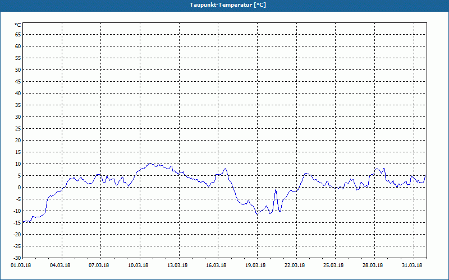Screen dimensions: 449x280
Task: Click the chart title 'Taupunkt-Temperatur [°C]'
Action: [228, 5]
